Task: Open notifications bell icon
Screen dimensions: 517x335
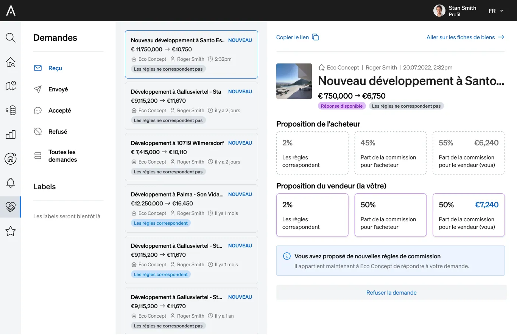Action: tap(11, 183)
